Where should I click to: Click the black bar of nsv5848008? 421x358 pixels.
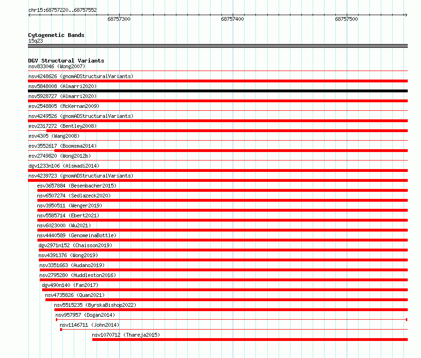pyautogui.click(x=218, y=91)
